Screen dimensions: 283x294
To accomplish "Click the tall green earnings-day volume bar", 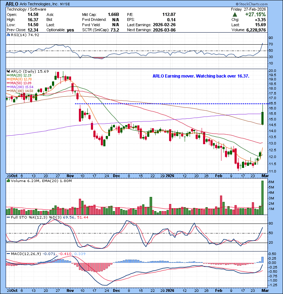I will [x=262, y=198].
